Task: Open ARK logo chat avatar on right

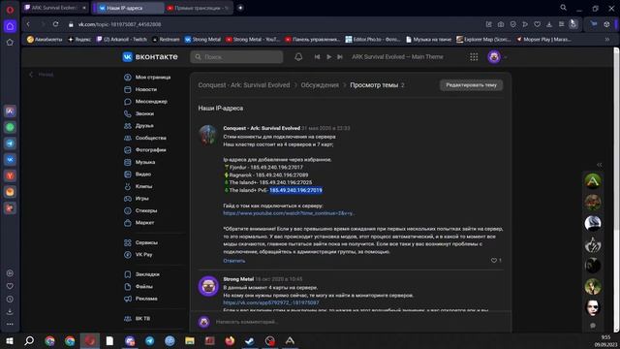Action: 593,181
